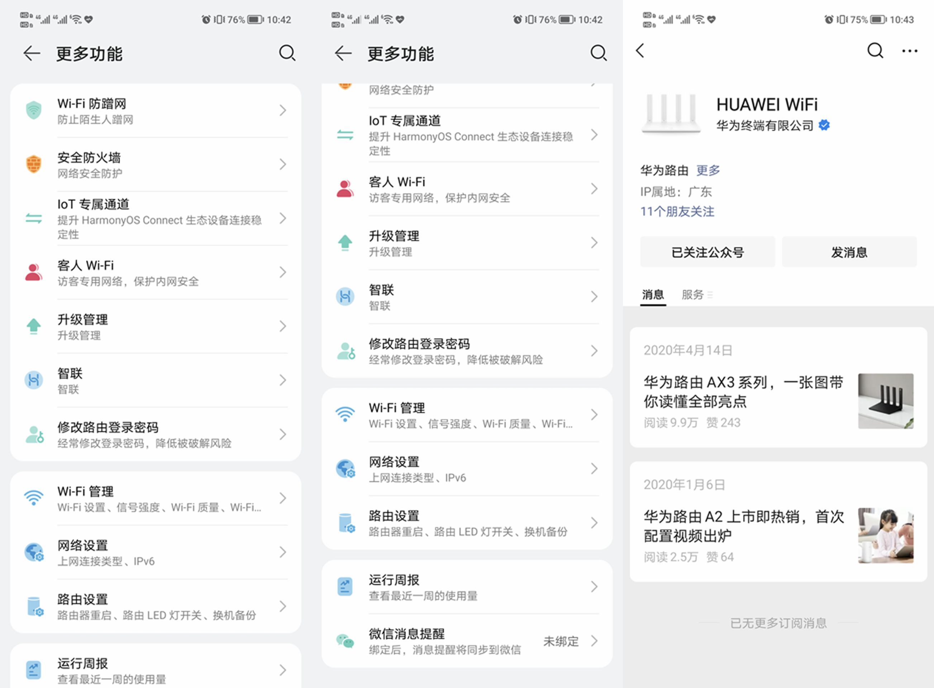Tap Wi-Fi signal icon in middle status bar
This screenshot has width=934, height=688.
(x=388, y=19)
